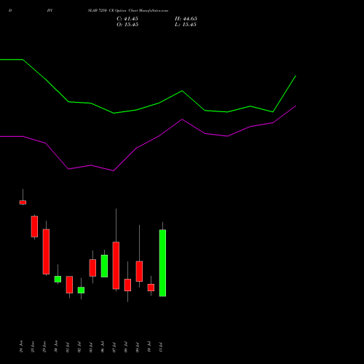Select the small red candle above 10 Jul
364x364 pixels.
pos(151,288)
